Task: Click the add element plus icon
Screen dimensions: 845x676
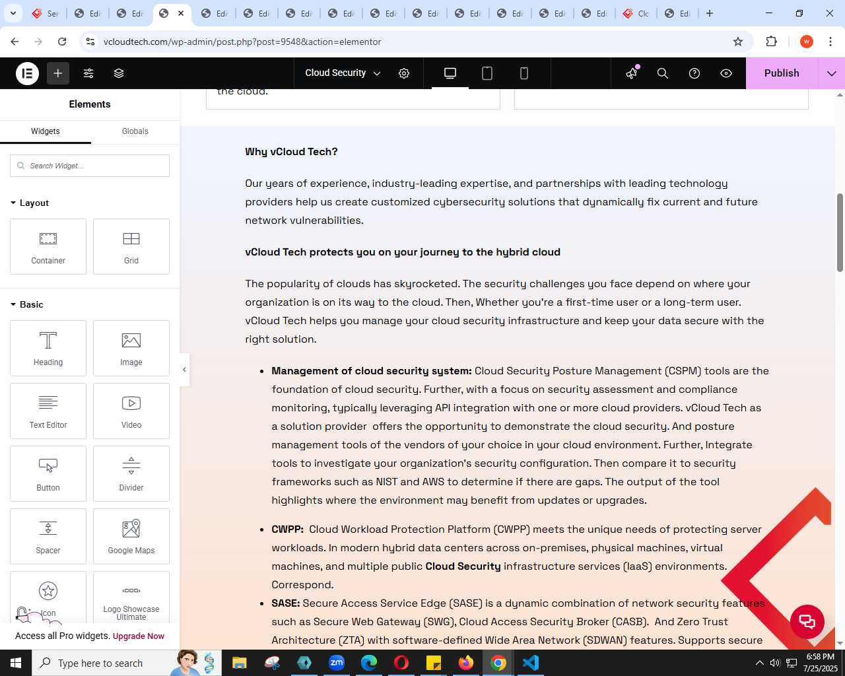Action: point(58,73)
